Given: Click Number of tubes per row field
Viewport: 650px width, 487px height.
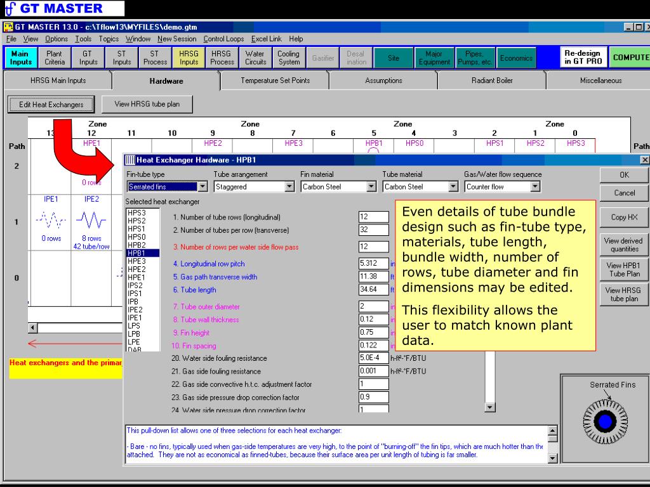Looking at the screenshot, I should point(373,230).
